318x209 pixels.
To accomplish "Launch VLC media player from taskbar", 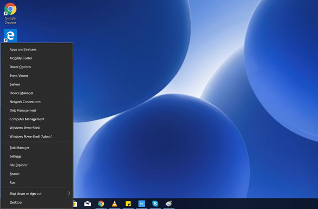I will pos(115,204).
